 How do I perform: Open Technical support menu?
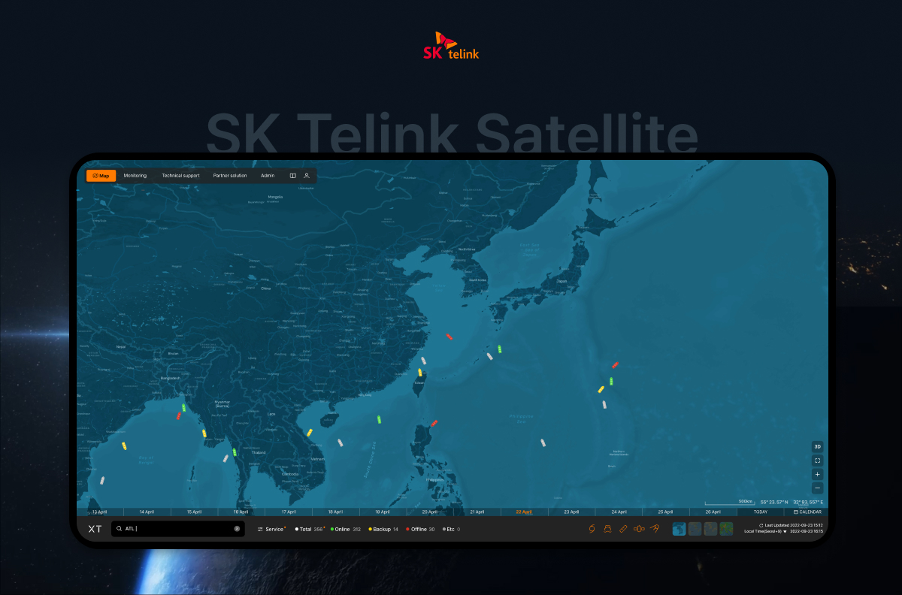tap(180, 176)
